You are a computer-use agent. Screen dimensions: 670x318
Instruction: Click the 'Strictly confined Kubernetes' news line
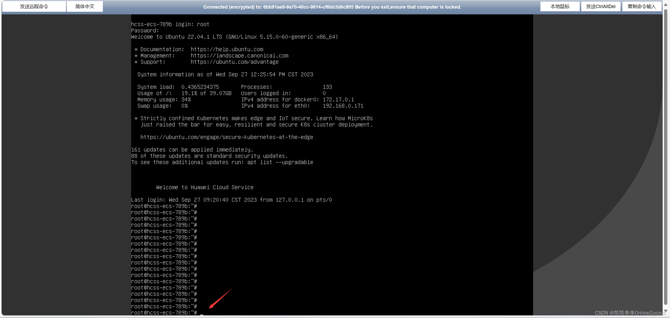[253, 118]
